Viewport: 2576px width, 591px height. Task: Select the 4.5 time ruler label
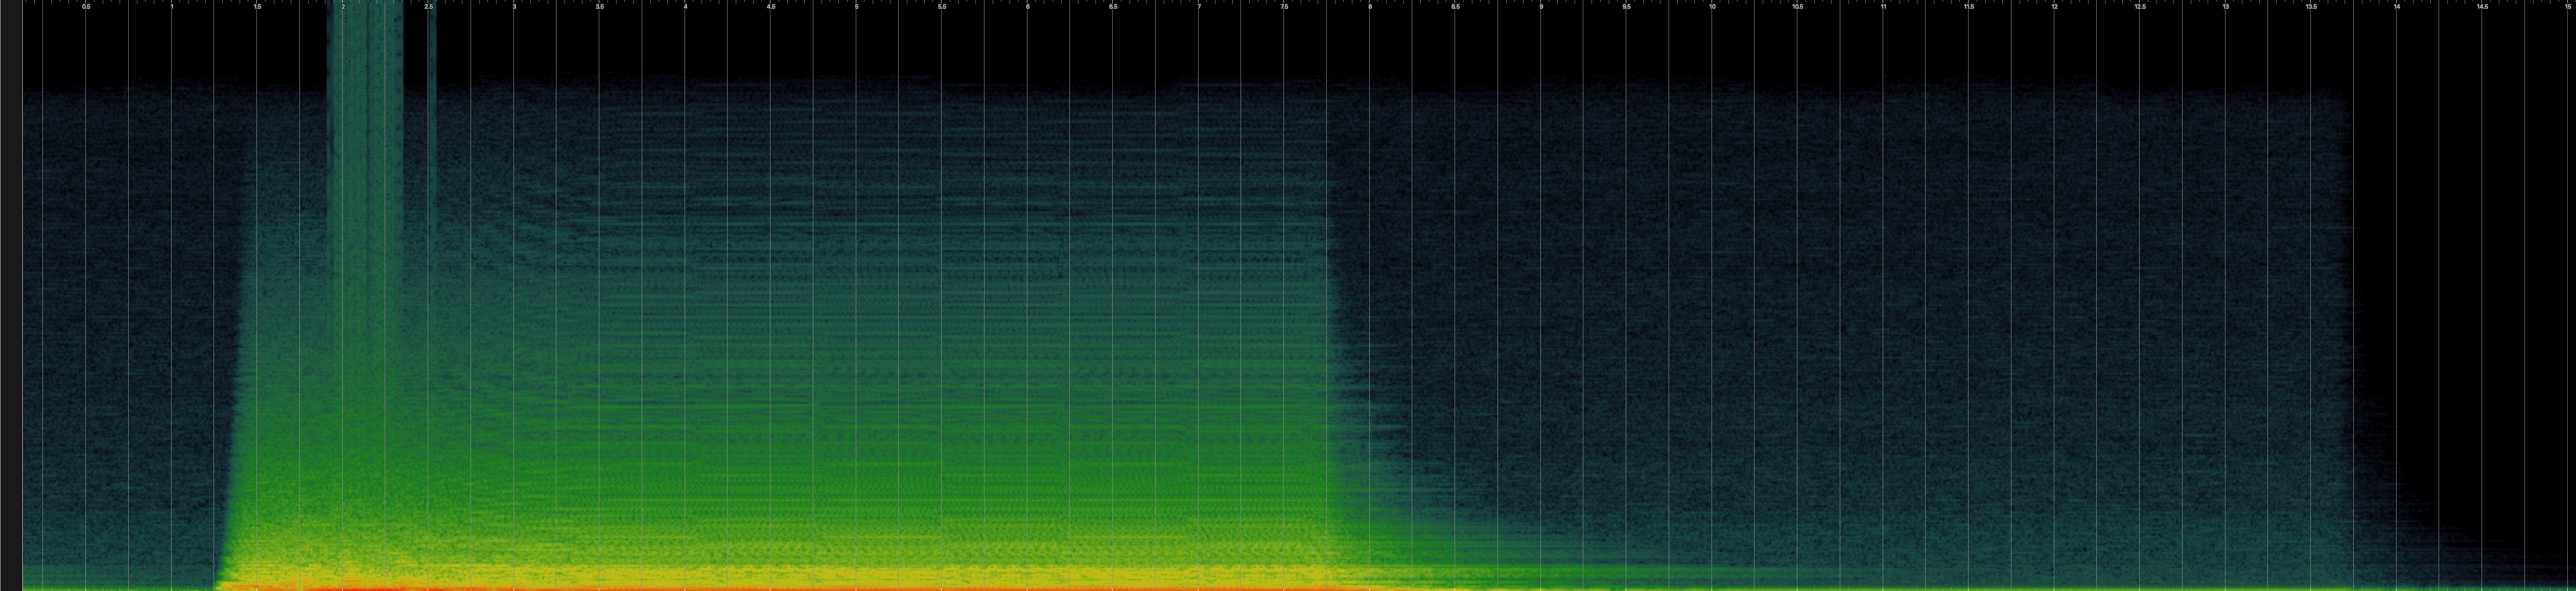coord(771,7)
